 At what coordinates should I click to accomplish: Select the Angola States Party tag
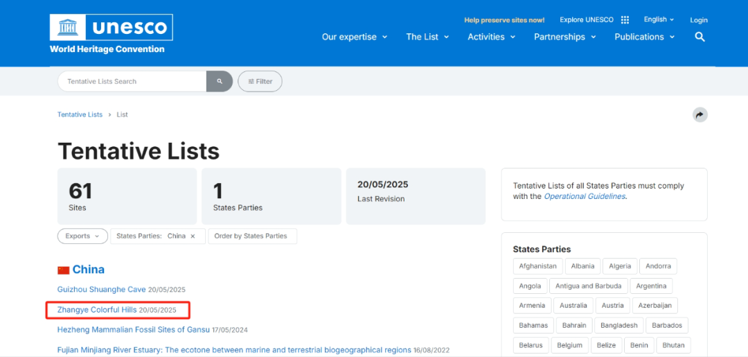tap(530, 286)
